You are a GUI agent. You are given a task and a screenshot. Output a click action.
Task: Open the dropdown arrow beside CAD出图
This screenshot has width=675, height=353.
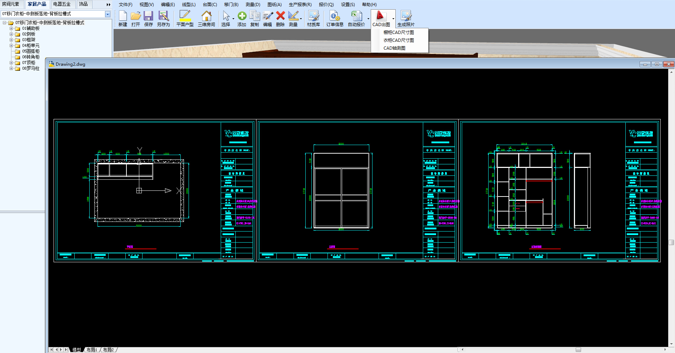tap(393, 19)
